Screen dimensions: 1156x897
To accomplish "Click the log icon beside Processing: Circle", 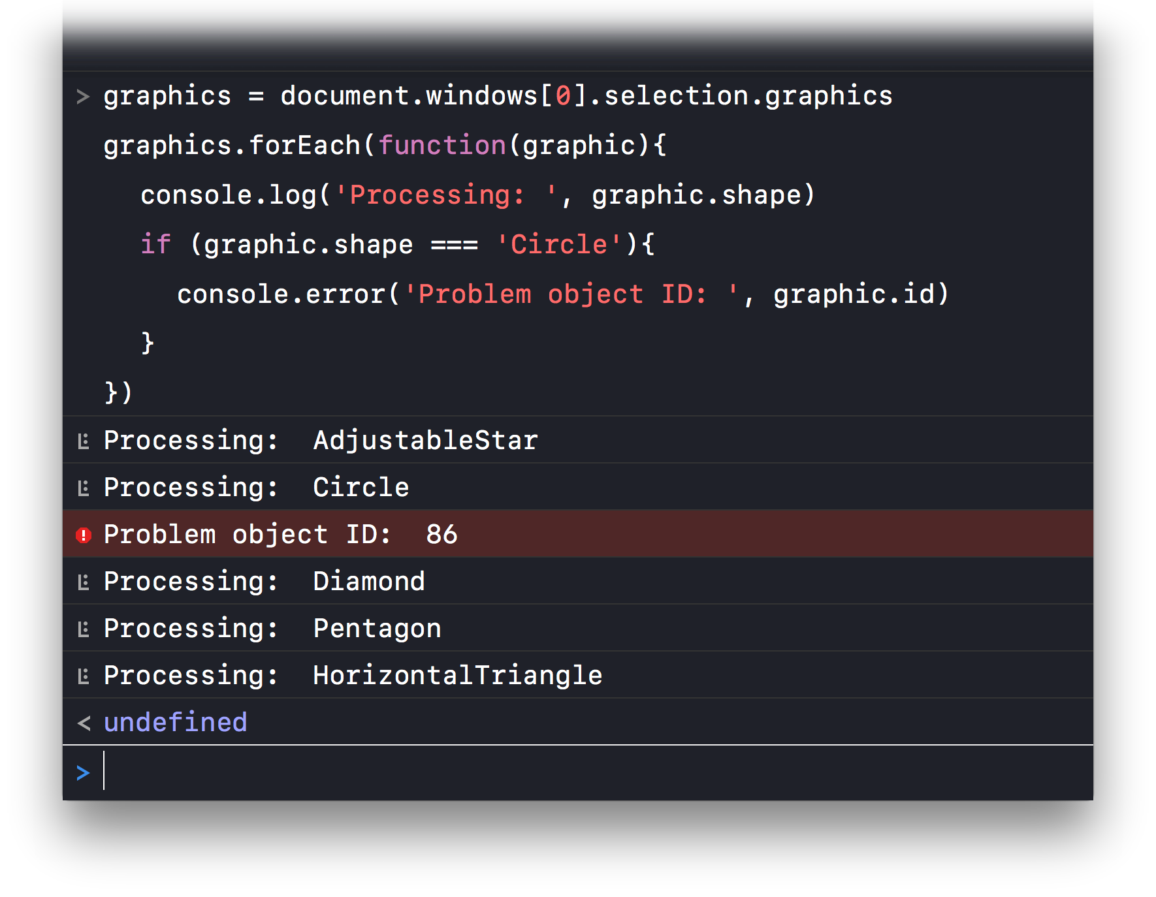I will [x=83, y=488].
